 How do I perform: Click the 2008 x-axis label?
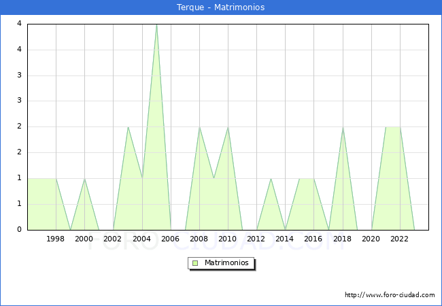pyautogui.click(x=199, y=239)
